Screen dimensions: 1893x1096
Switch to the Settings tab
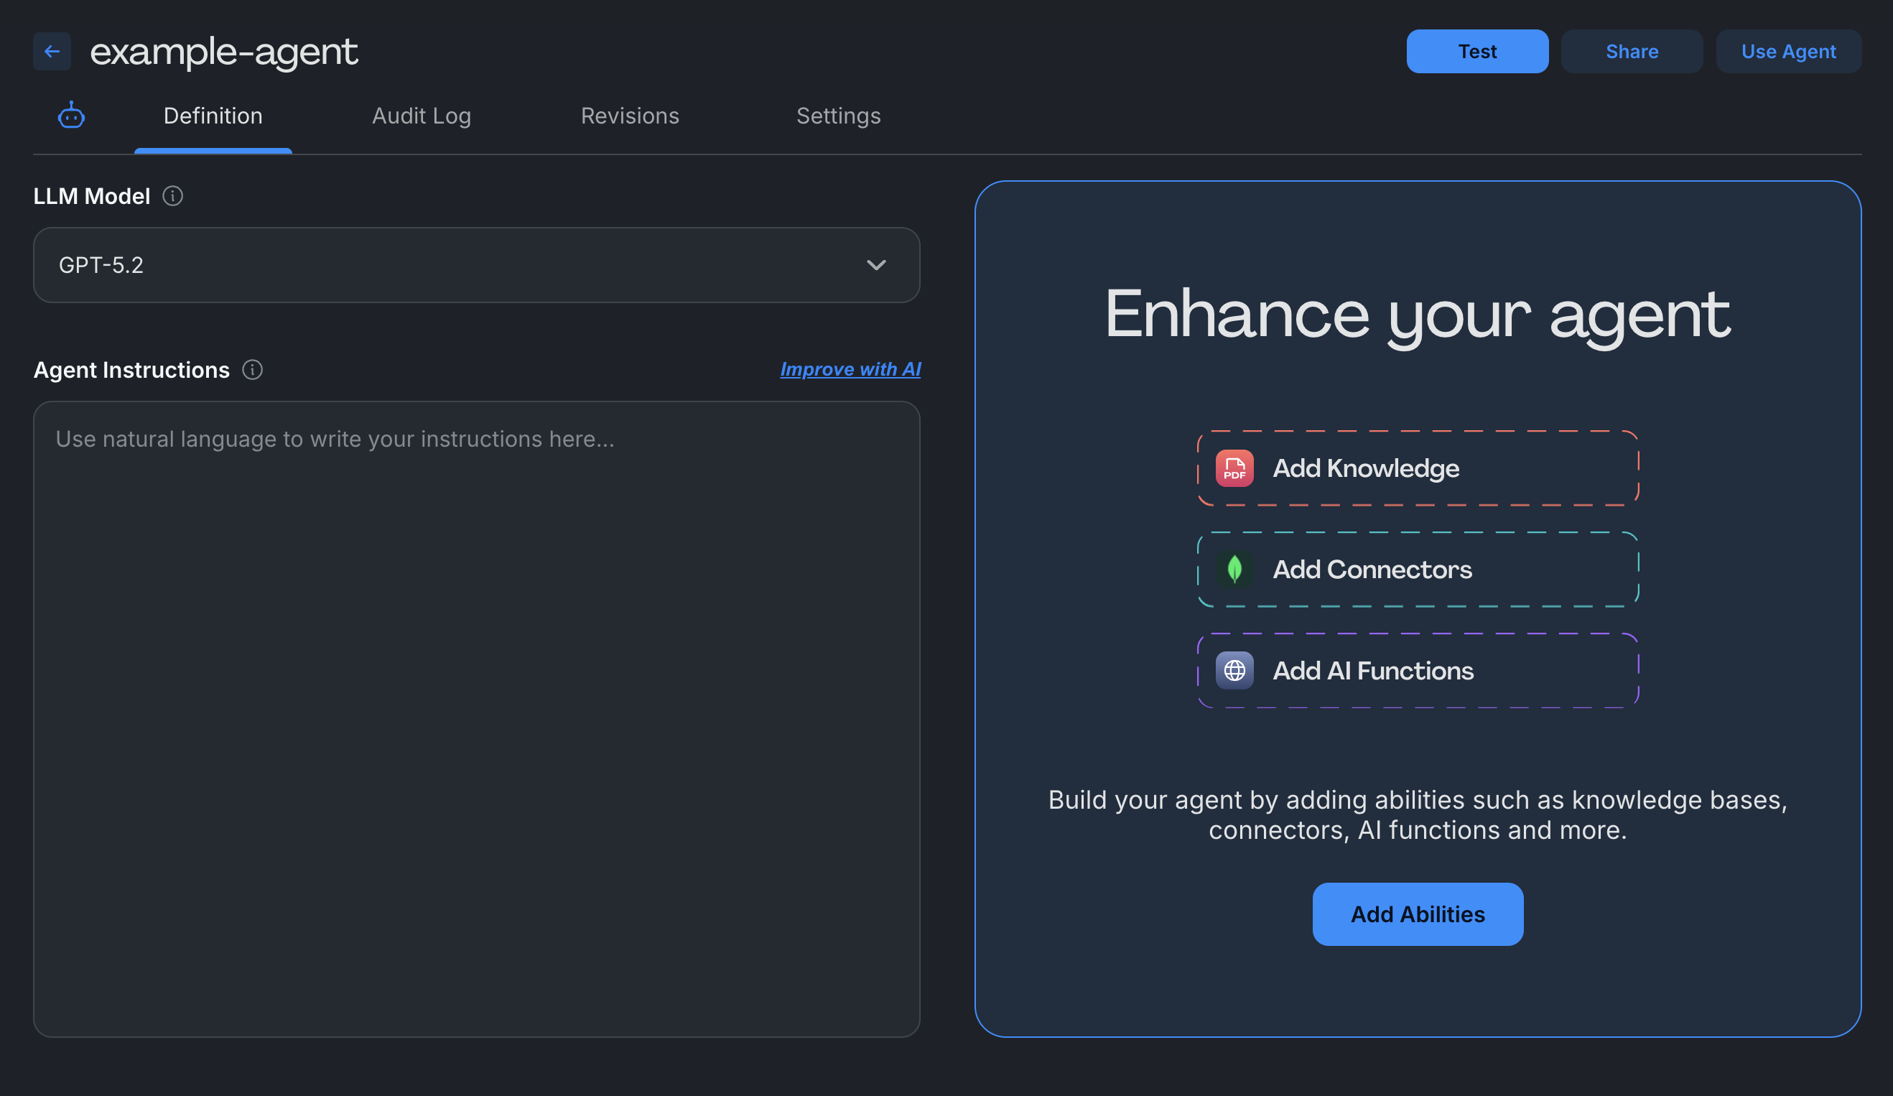838,116
